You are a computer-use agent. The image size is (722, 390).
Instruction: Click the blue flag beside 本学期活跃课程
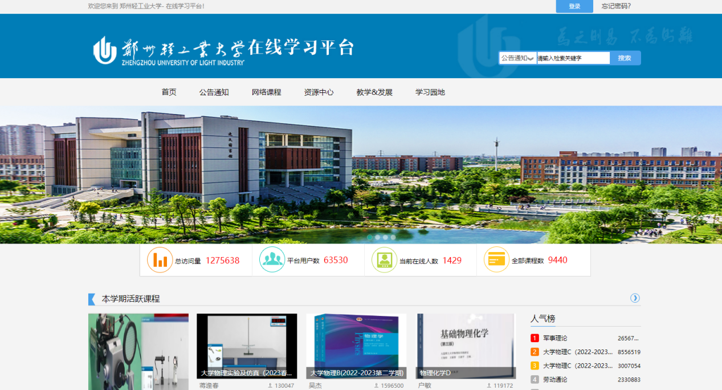click(x=92, y=299)
